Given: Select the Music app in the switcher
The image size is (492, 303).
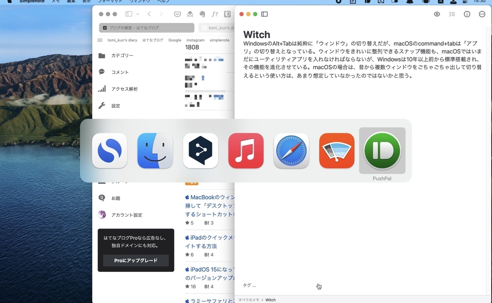Looking at the screenshot, I should (x=246, y=151).
